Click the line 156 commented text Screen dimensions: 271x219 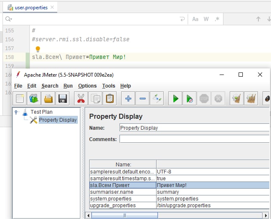(x=80, y=39)
